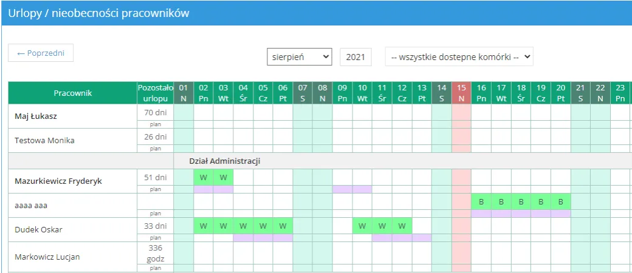Click Maj Łukasz's empty cell on 10 Wt
The width and height of the screenshot is (632, 273).
(362, 113)
